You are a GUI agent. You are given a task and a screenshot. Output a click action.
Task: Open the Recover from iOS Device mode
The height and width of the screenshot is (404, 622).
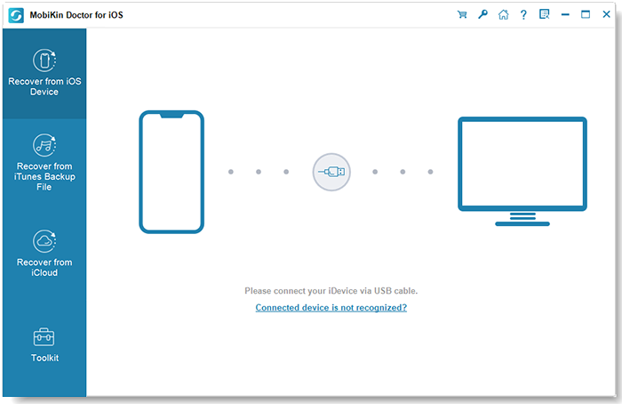(x=44, y=74)
